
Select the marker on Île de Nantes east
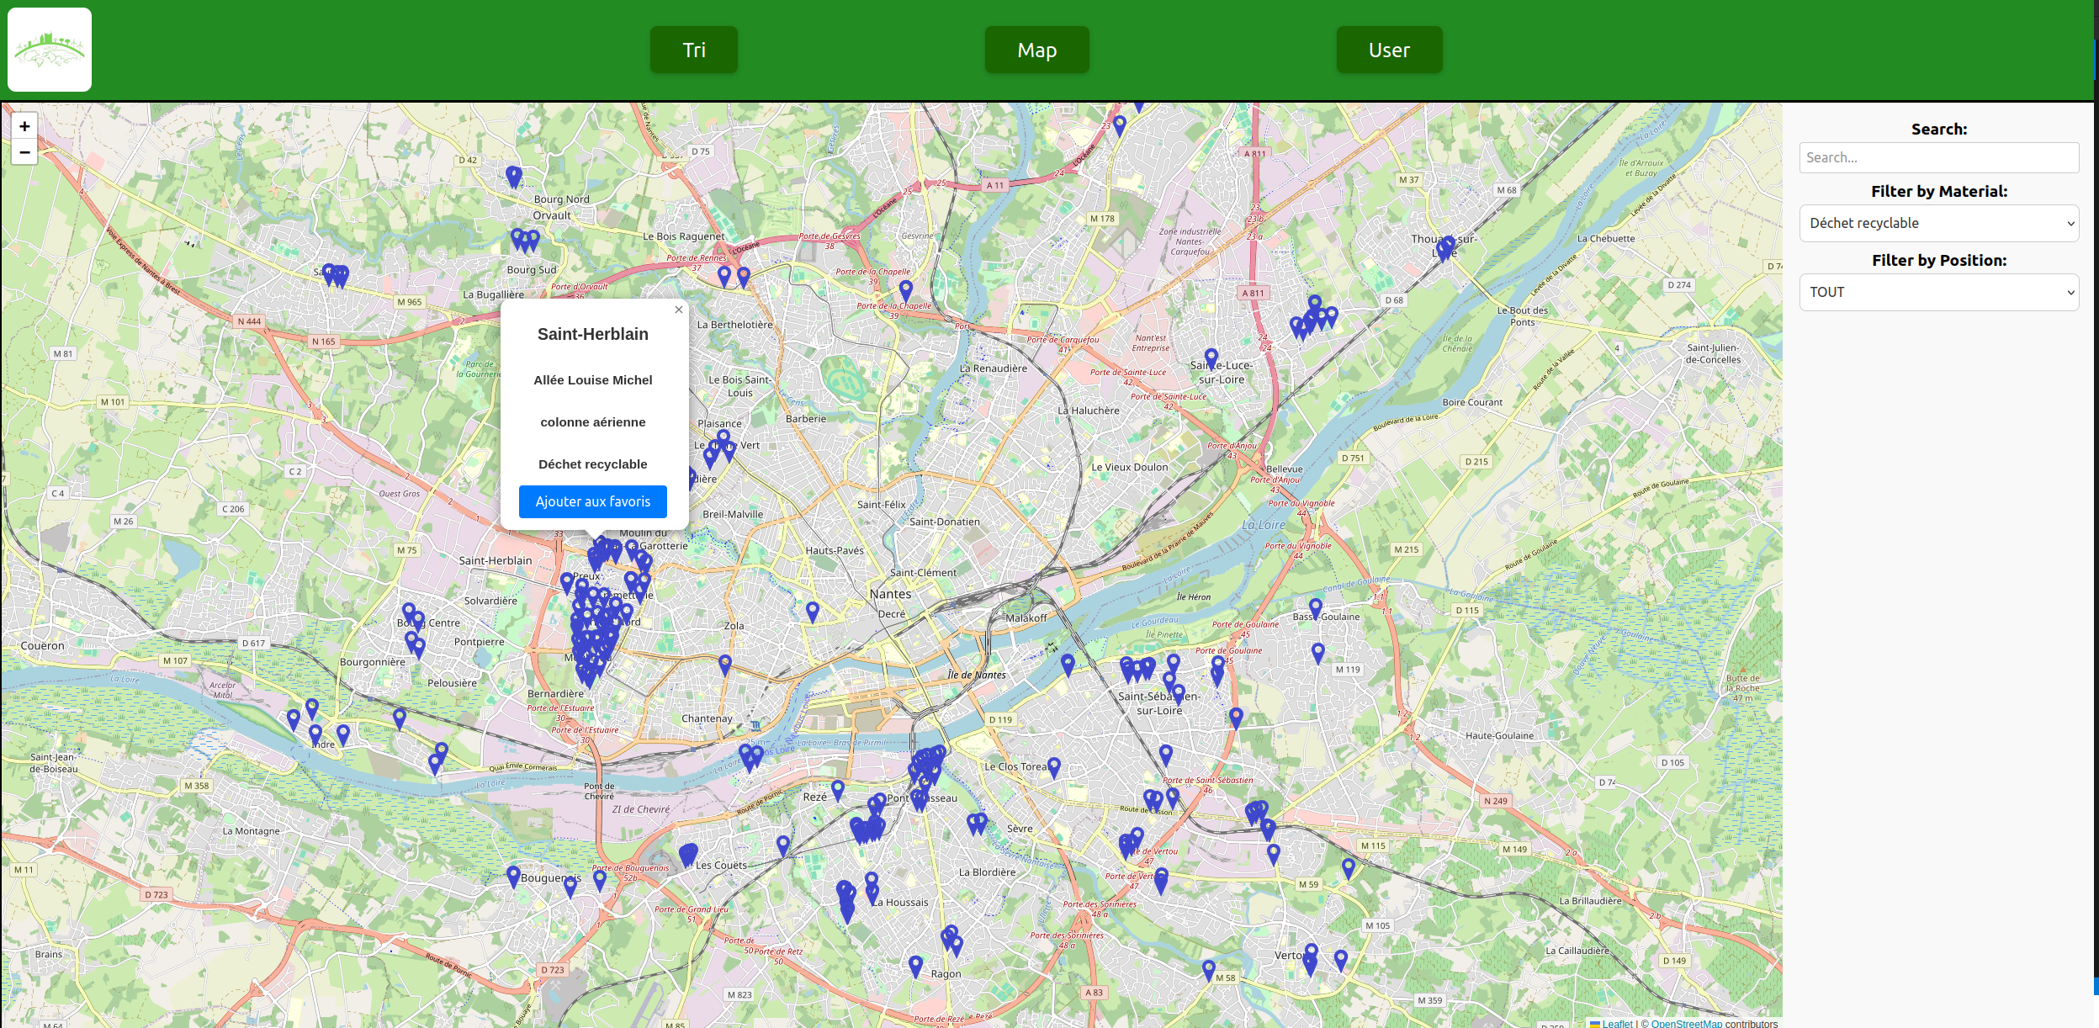[x=1068, y=665]
